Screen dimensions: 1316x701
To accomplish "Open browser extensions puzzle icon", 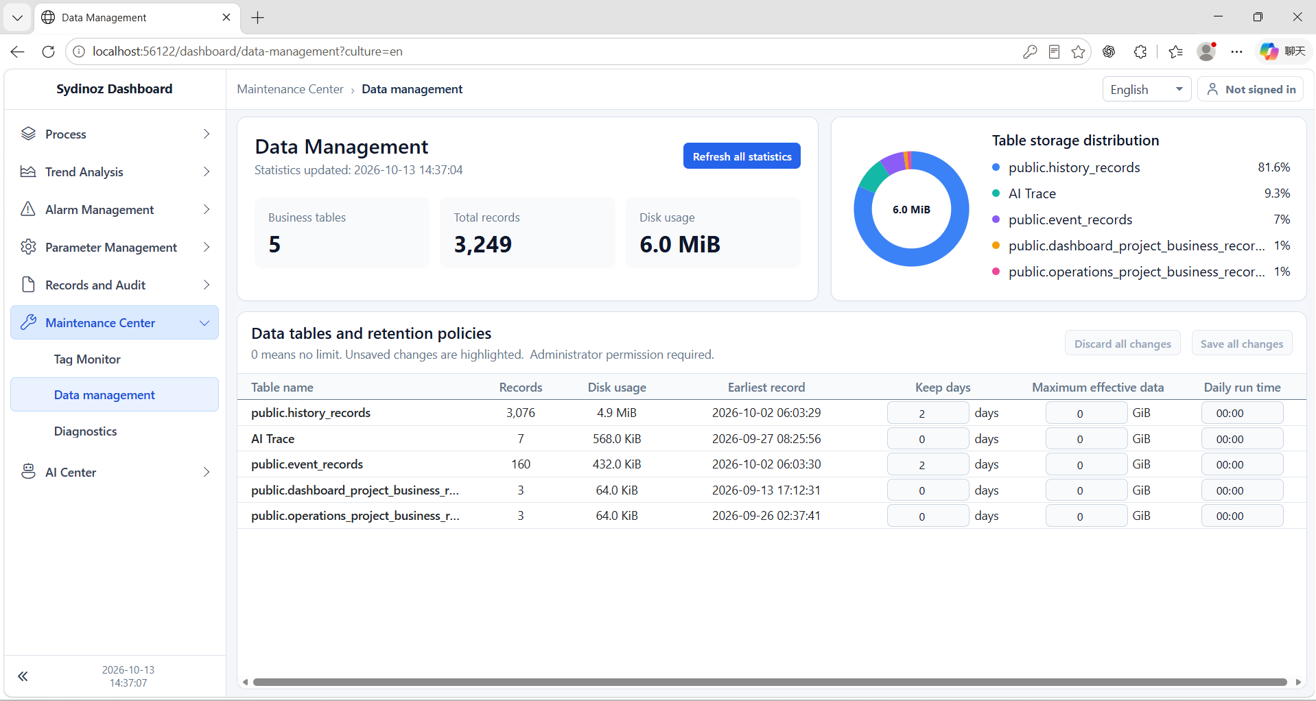I will pyautogui.click(x=1140, y=51).
